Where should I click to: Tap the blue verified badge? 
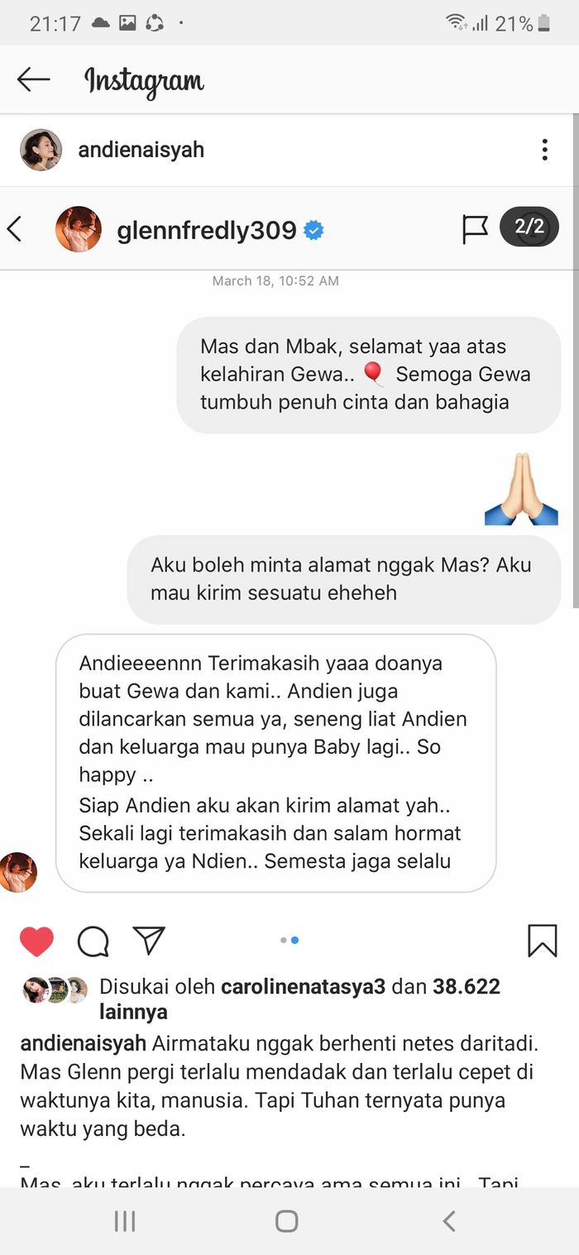313,230
